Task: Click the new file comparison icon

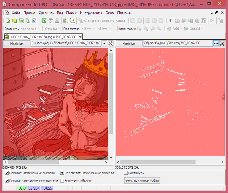Action: (x=8, y=21)
